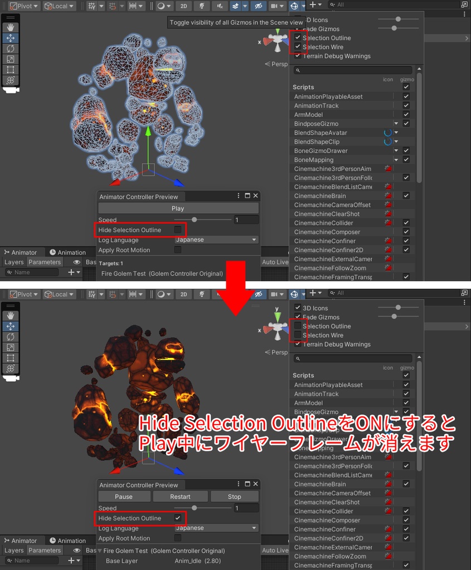Screen dimensions: 471x570
Task: Open the draw mode dropdown in upper toolbar
Action: point(163,6)
